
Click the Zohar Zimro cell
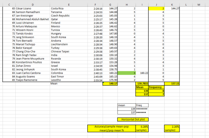[x=33, y=66]
